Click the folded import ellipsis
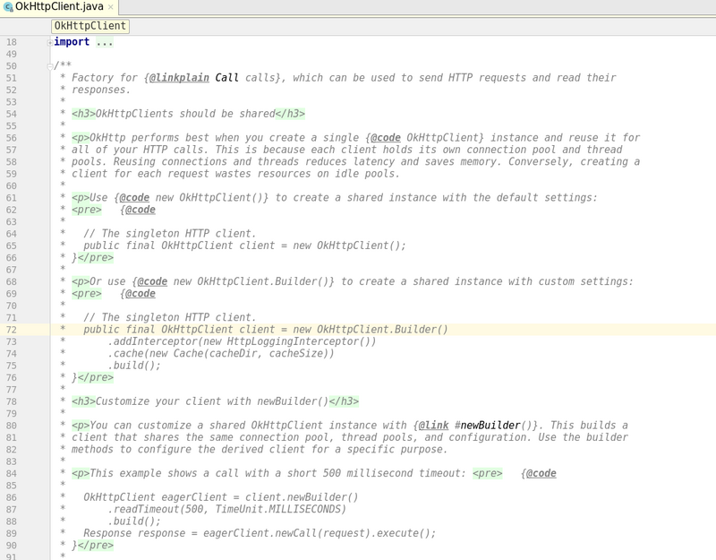Viewport: 716px width, 560px height. click(x=105, y=42)
